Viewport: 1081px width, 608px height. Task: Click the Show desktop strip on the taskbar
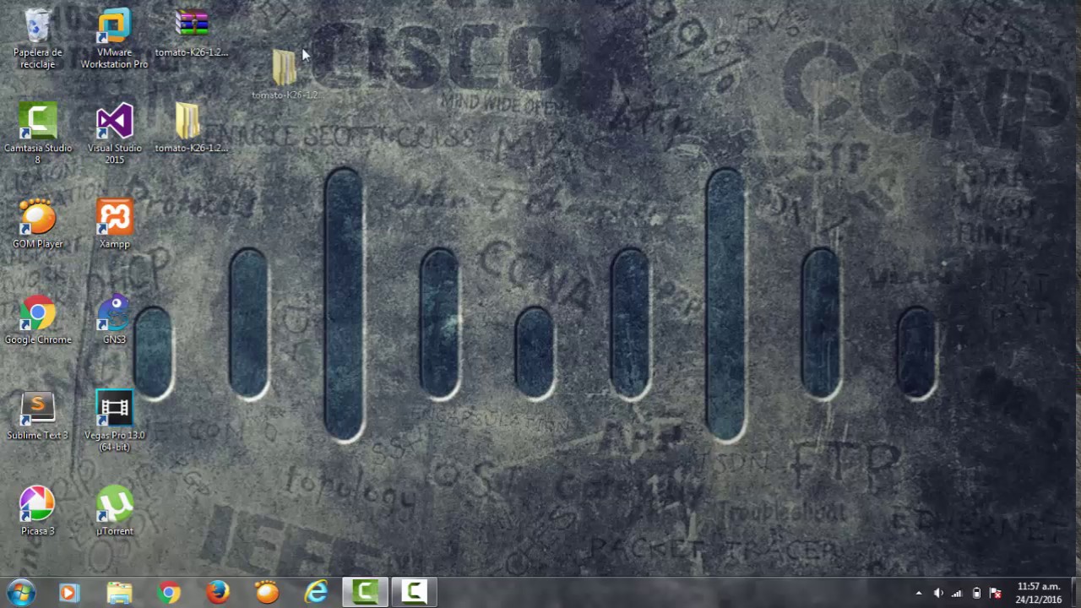[x=1075, y=593]
